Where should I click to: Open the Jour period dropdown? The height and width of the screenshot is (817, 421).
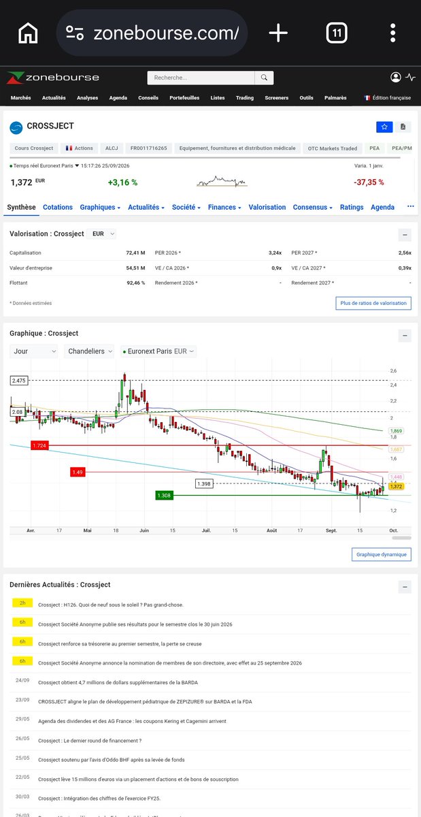point(35,351)
